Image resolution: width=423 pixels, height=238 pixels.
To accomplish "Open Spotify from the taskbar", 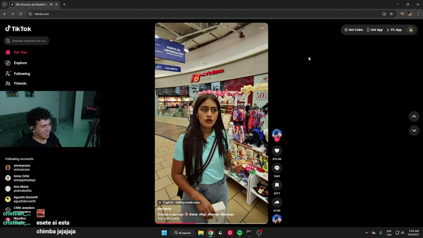I will click(x=240, y=233).
